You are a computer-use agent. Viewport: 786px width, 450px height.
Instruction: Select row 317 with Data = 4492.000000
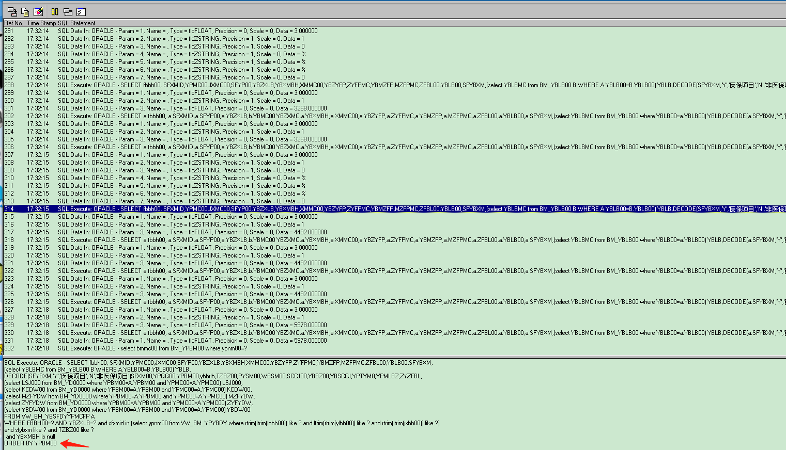point(395,232)
